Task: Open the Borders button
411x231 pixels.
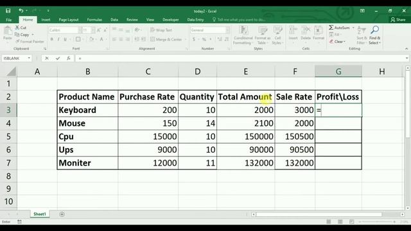Action: click(x=78, y=39)
